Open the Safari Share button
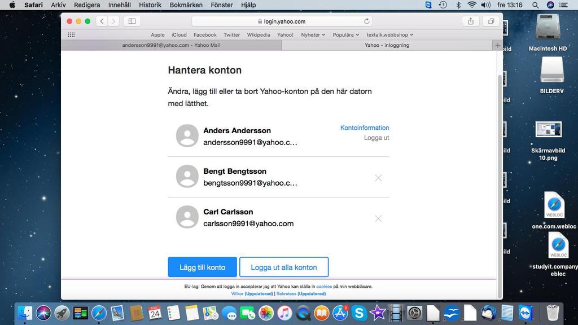The height and width of the screenshot is (325, 578). coord(471,21)
